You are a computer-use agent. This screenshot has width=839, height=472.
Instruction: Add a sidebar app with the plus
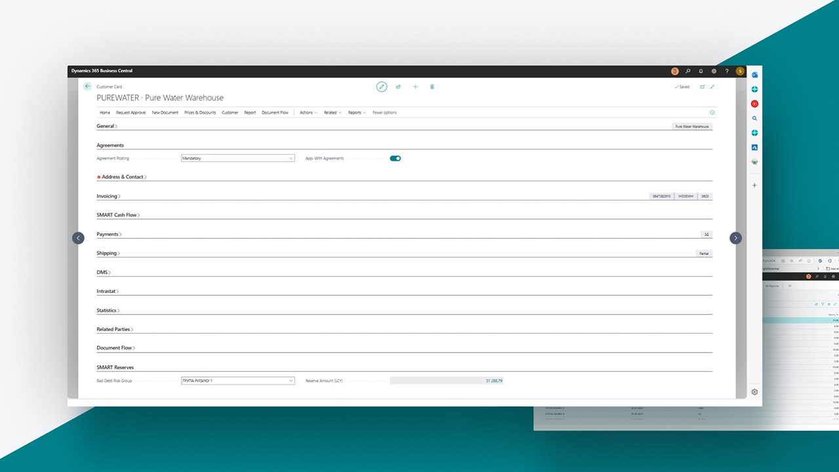(754, 186)
